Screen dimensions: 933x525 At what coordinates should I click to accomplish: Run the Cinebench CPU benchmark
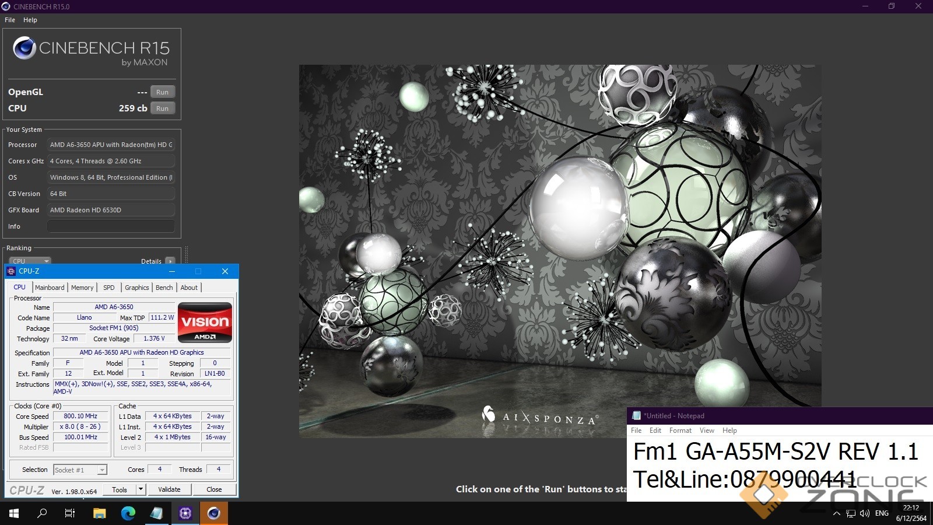162,108
